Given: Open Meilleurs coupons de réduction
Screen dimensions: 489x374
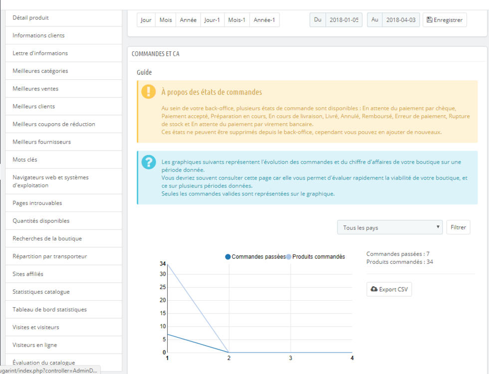Looking at the screenshot, I should (64, 124).
